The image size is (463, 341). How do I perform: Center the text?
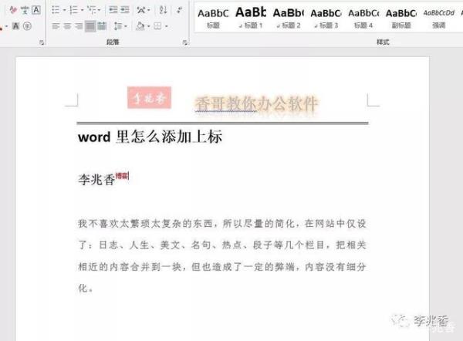67,26
